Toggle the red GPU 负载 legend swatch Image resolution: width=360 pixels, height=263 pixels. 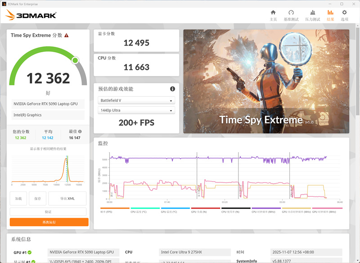[x=206, y=209]
